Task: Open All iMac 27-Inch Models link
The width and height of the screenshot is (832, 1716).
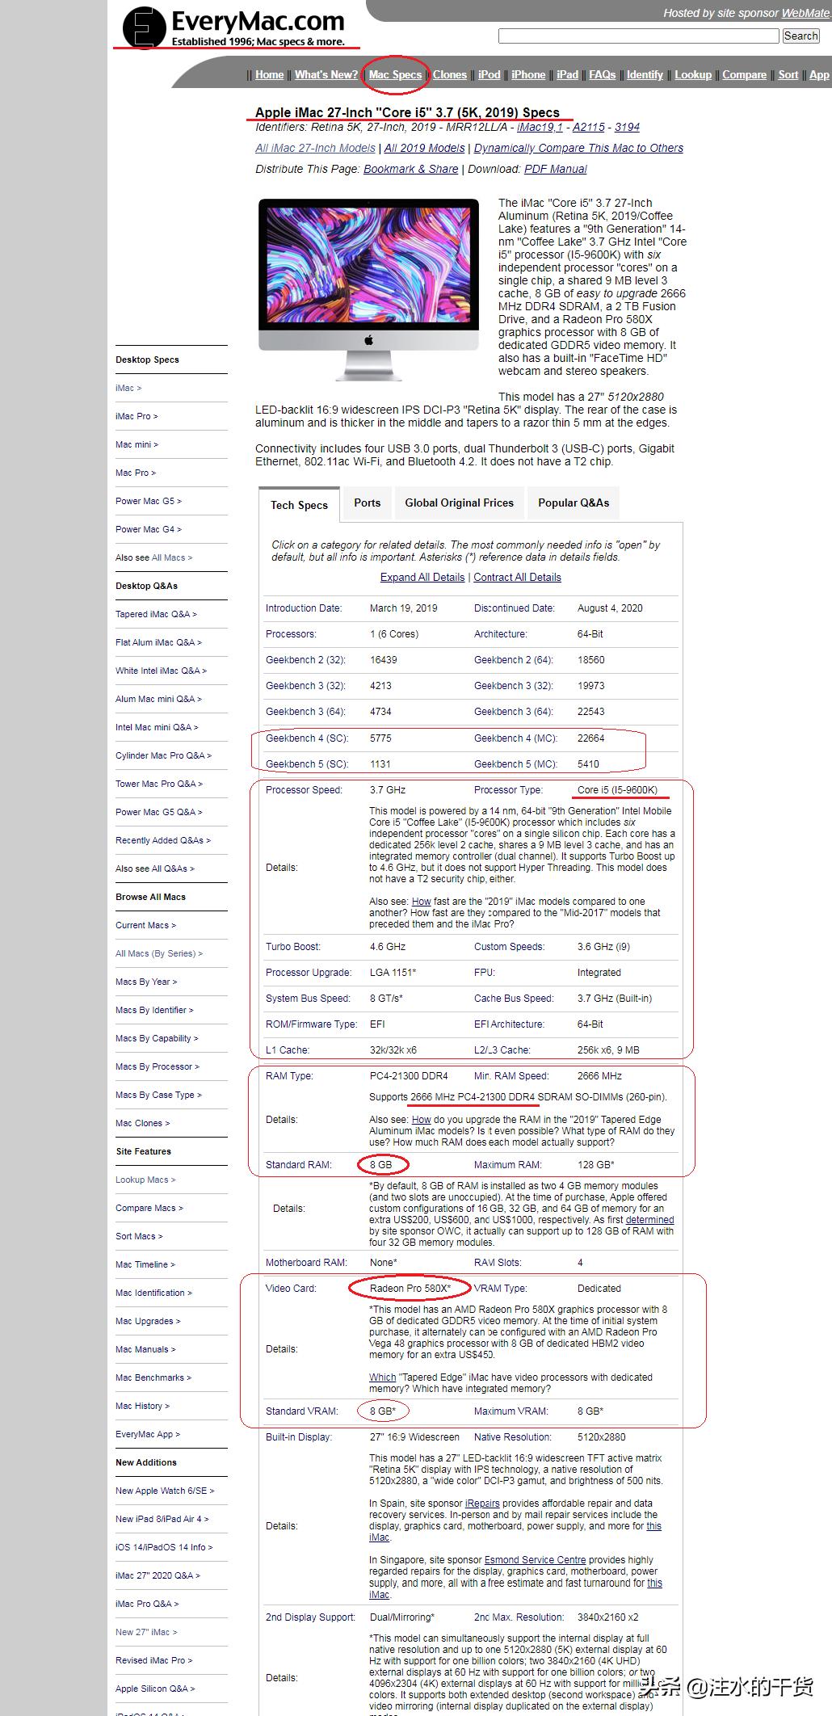Action: pos(315,148)
